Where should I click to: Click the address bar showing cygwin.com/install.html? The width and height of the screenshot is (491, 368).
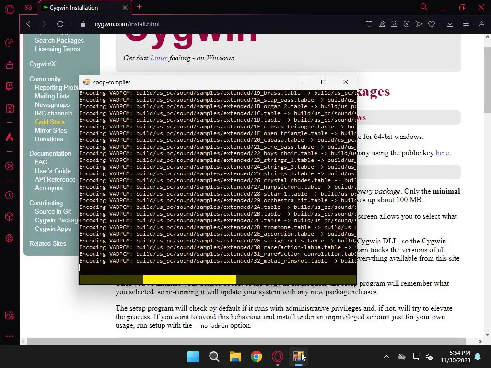(127, 24)
